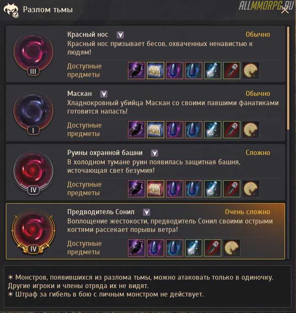Click the red dagger icon in Предводитель Сонил rewards
The image size is (296, 313).
pyautogui.click(x=212, y=248)
